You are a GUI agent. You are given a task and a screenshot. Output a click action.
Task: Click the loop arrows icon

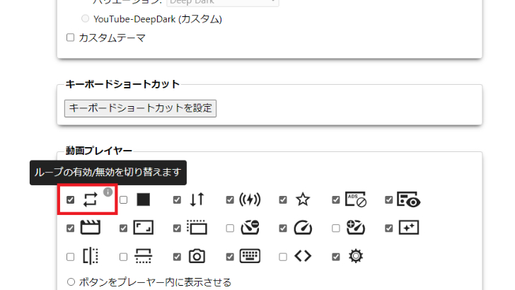91,199
